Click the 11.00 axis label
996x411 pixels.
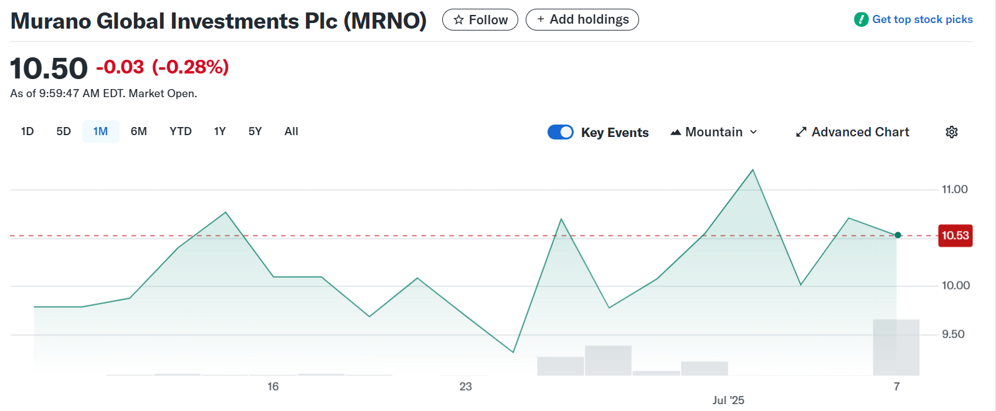954,189
